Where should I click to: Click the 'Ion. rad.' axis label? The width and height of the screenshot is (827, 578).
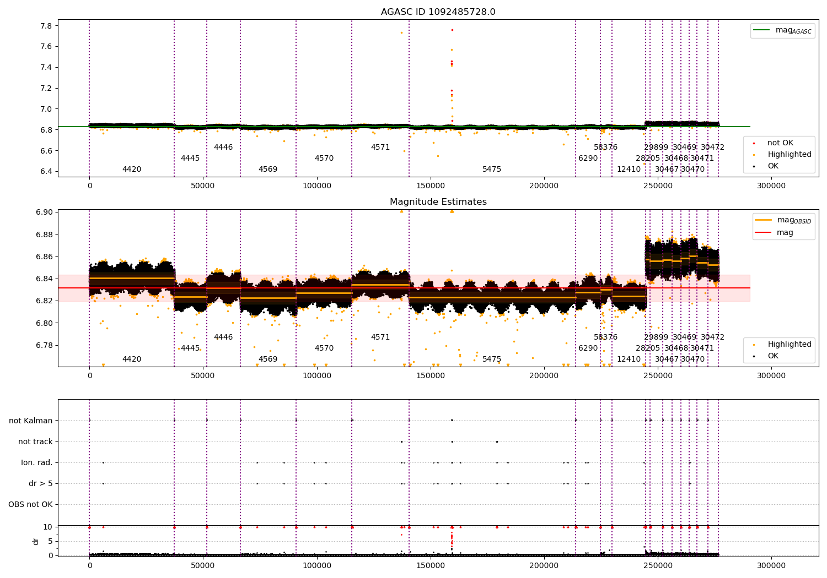coord(37,463)
